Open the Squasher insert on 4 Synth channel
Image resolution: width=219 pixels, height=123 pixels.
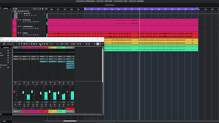(x=62, y=61)
